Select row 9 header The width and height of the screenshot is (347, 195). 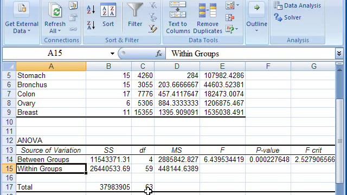[9, 112]
